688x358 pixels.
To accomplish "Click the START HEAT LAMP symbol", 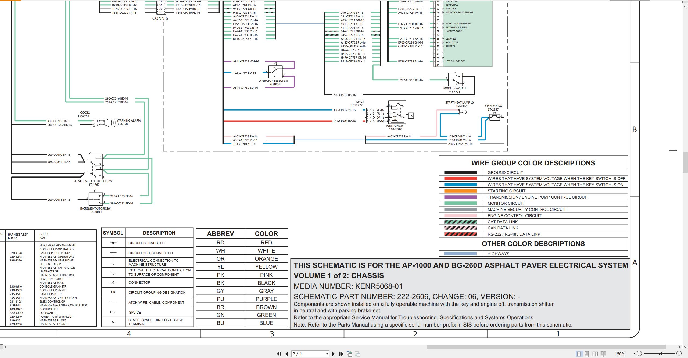I will click(463, 111).
